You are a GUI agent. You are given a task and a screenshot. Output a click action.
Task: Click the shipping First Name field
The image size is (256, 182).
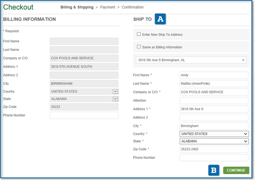click(214, 75)
